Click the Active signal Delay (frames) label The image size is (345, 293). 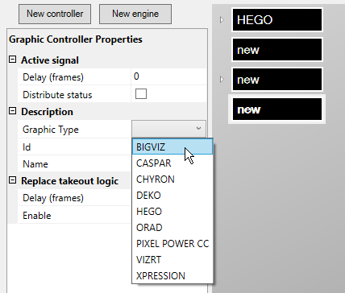(x=53, y=77)
